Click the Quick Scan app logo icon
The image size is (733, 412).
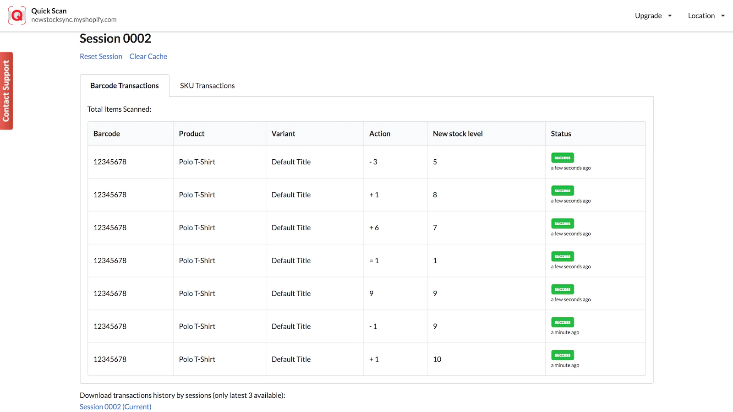click(x=17, y=16)
